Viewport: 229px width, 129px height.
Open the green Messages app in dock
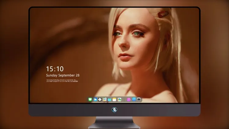(90, 99)
